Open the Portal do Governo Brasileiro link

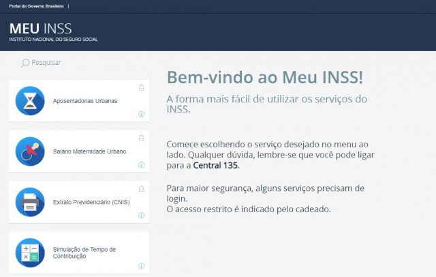(x=36, y=6)
